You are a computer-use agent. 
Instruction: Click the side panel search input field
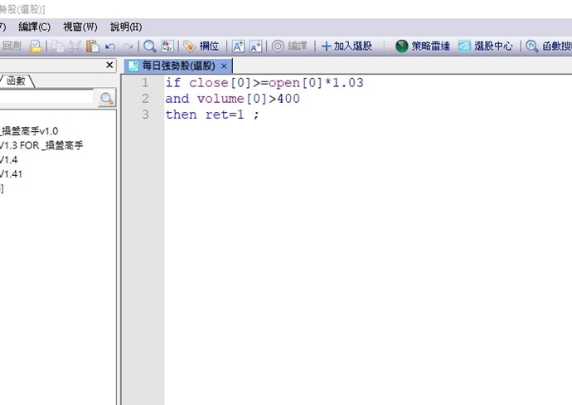[x=46, y=99]
